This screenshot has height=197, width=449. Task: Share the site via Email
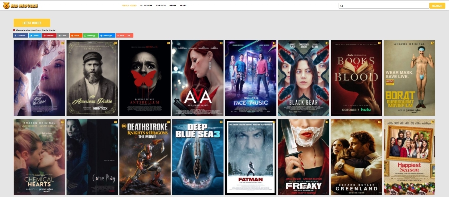tap(63, 35)
